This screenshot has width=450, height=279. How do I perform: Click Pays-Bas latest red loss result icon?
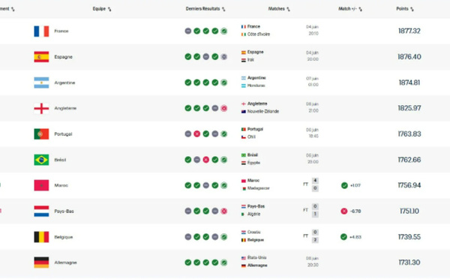(x=223, y=211)
